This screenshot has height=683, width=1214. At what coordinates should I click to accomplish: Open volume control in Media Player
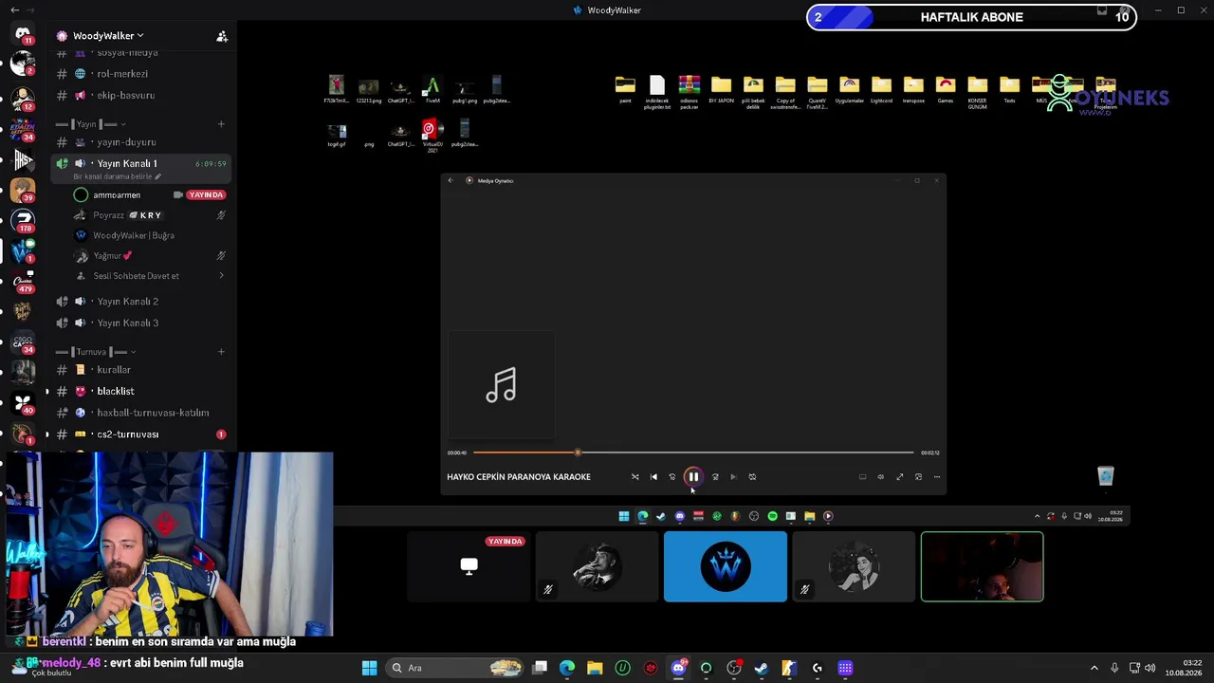[880, 477]
